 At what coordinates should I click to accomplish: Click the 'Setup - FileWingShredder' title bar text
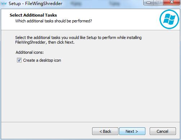pos(36,4)
